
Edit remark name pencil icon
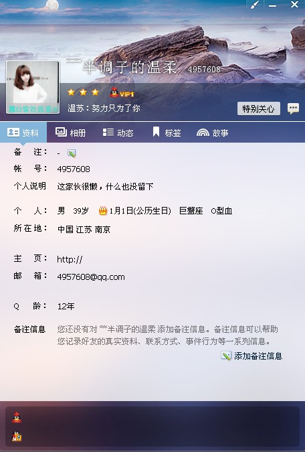[x=72, y=153]
